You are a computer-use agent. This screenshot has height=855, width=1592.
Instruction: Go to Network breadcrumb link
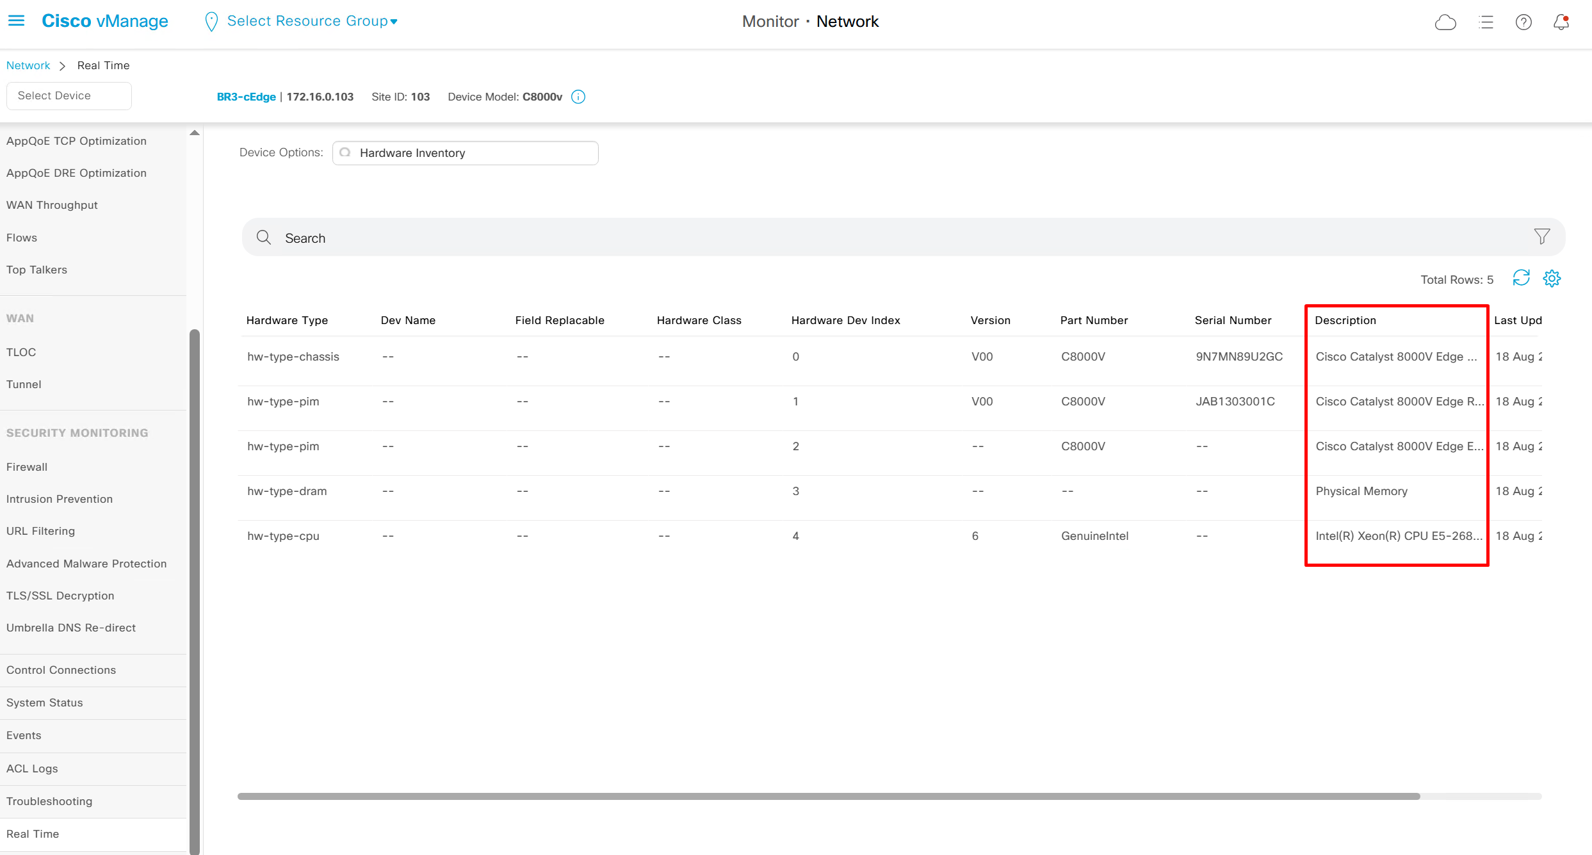pos(28,65)
